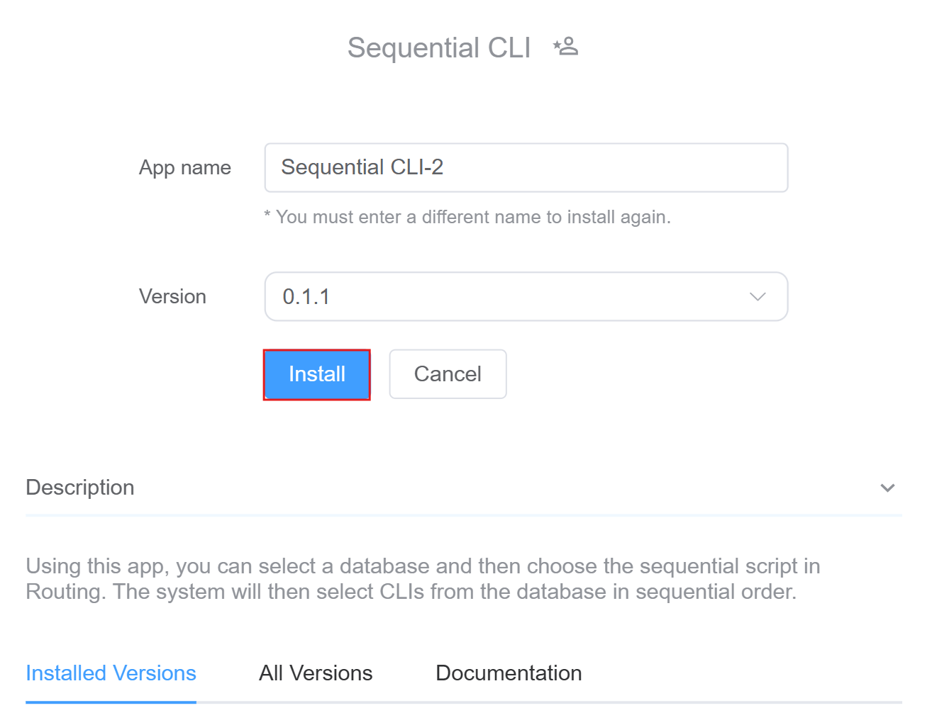Open the Version 0.1.1 combo box
932x725 pixels.
tap(525, 297)
